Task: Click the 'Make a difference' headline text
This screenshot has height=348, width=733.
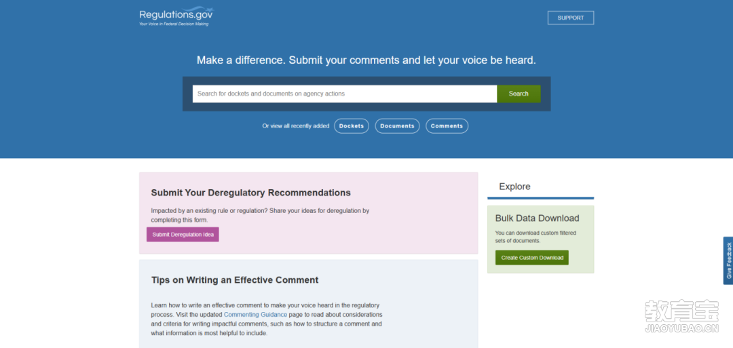Action: coord(366,60)
